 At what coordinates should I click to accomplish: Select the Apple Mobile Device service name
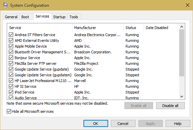coord(31,46)
